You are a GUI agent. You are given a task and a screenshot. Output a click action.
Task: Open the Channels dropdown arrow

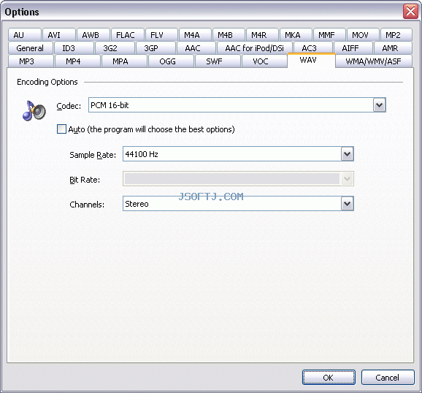pos(348,204)
